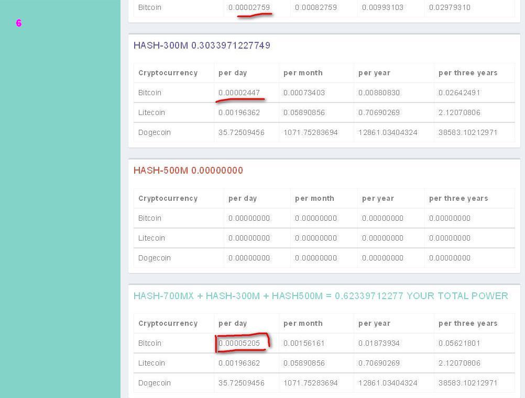
Task: Click 'per year' header in HASH-500M table
Action: click(378, 199)
